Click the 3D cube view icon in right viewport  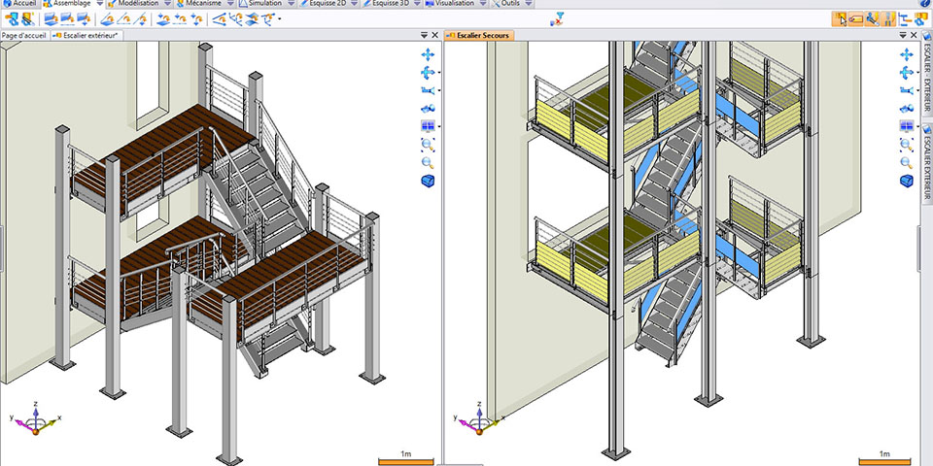tap(906, 181)
